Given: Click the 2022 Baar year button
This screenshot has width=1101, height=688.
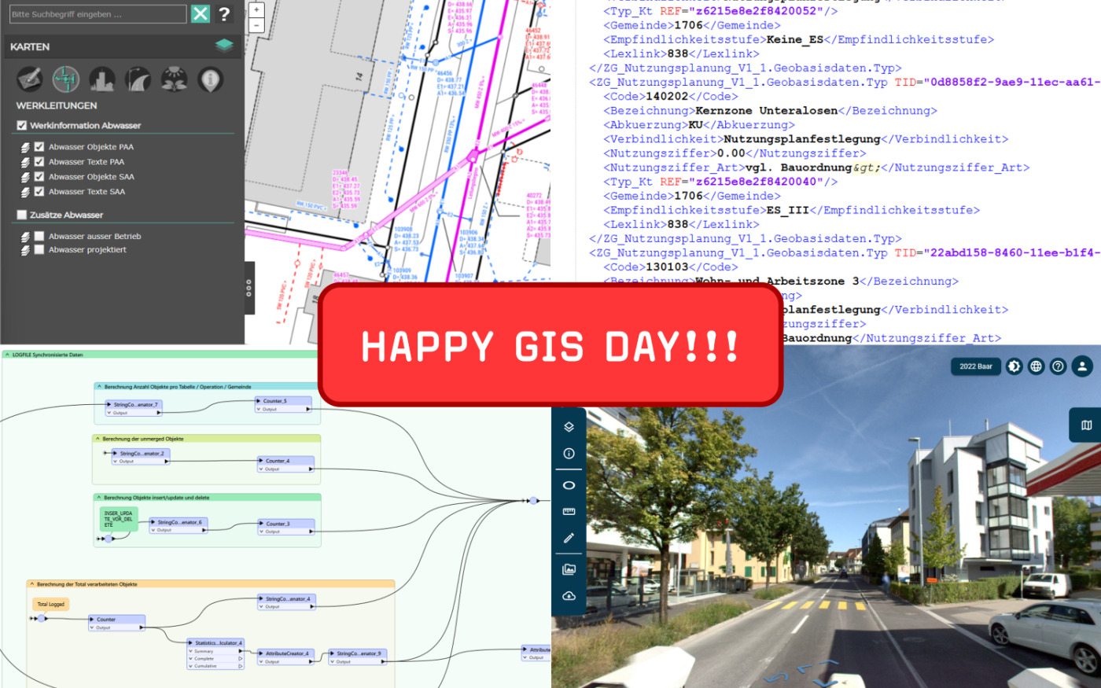Looking at the screenshot, I should pyautogui.click(x=975, y=366).
